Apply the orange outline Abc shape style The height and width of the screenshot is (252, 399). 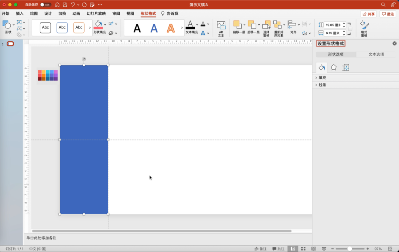click(79, 27)
